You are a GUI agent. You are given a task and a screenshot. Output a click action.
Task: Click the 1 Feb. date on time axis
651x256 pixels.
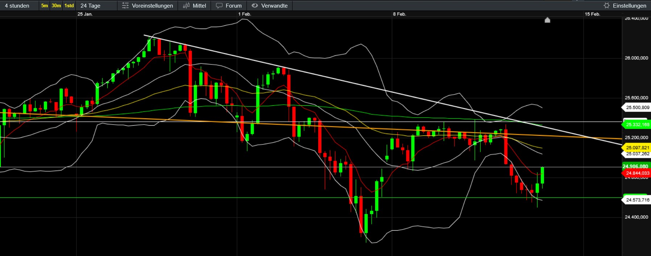coord(245,14)
